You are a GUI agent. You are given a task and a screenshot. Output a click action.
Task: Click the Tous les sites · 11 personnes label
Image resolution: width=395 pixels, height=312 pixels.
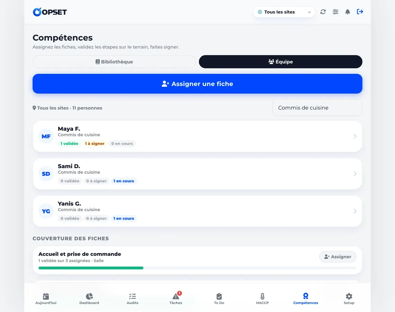pos(68,108)
